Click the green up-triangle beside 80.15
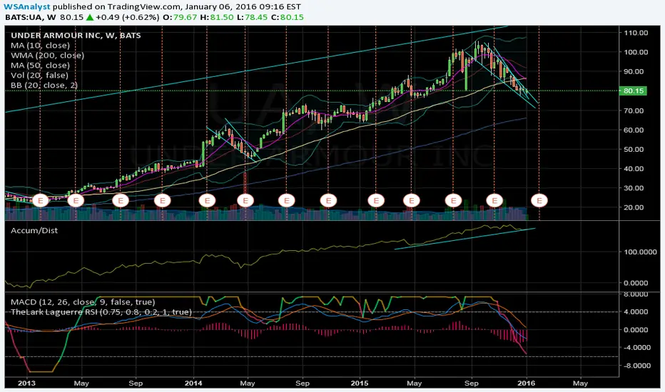 [89, 17]
